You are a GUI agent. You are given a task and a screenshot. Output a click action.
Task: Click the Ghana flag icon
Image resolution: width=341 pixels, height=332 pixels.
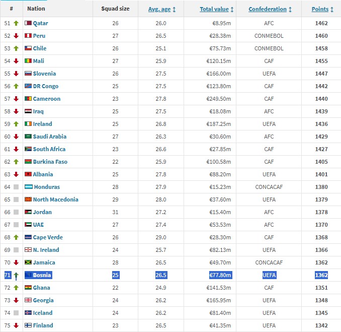pos(28,288)
